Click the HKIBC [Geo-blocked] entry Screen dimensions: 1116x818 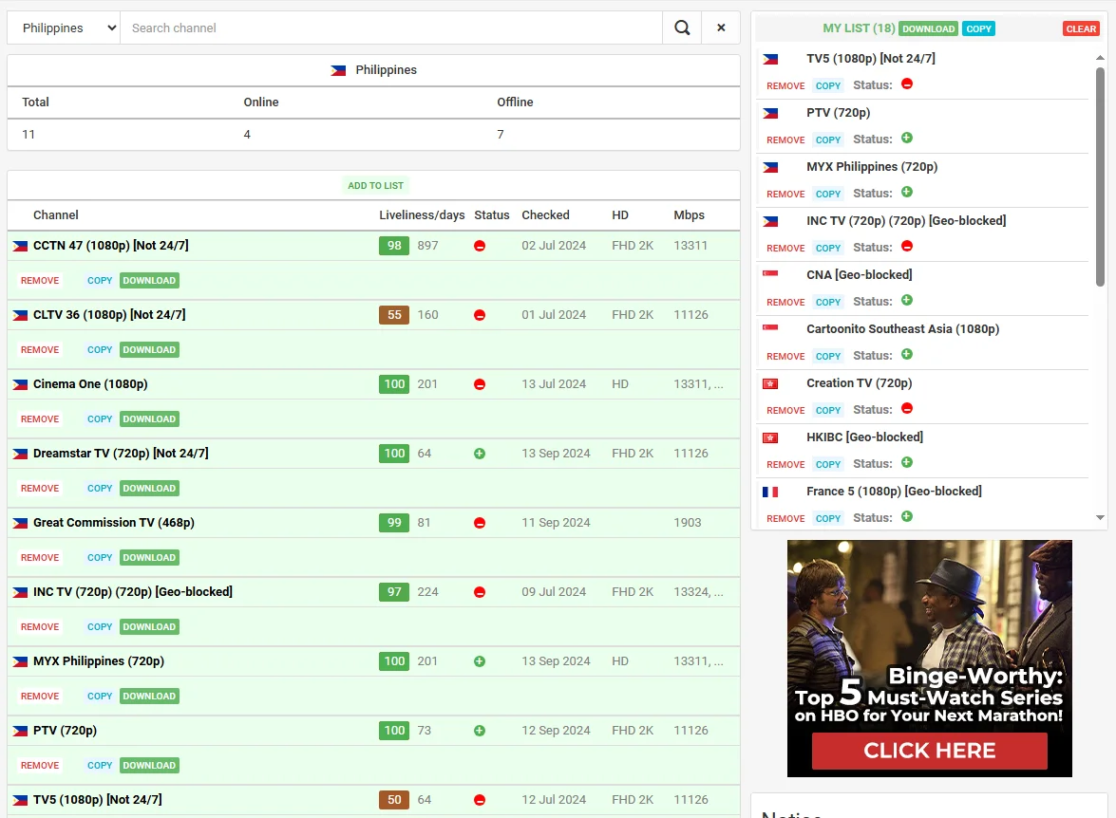tap(864, 437)
